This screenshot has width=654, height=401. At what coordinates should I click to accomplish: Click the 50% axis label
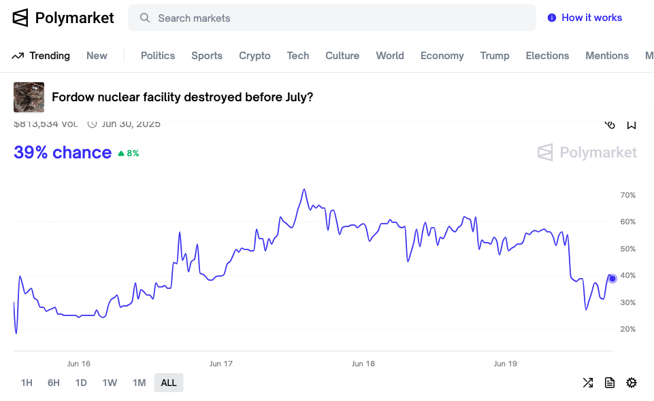(627, 249)
